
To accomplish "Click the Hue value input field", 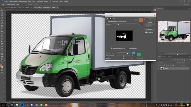I will pyautogui.click(x=133, y=53).
